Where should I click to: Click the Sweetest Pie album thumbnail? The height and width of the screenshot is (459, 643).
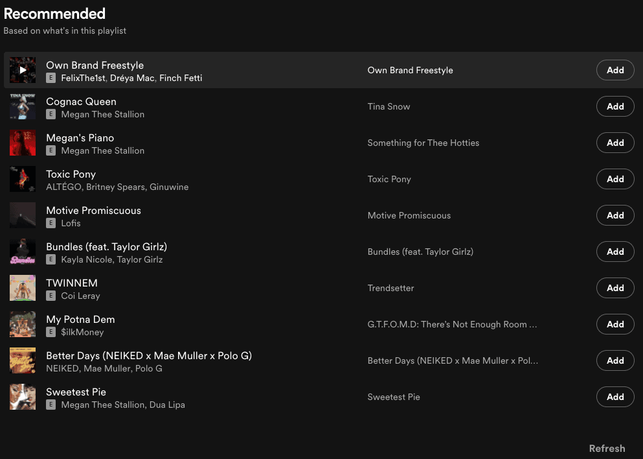[23, 397]
